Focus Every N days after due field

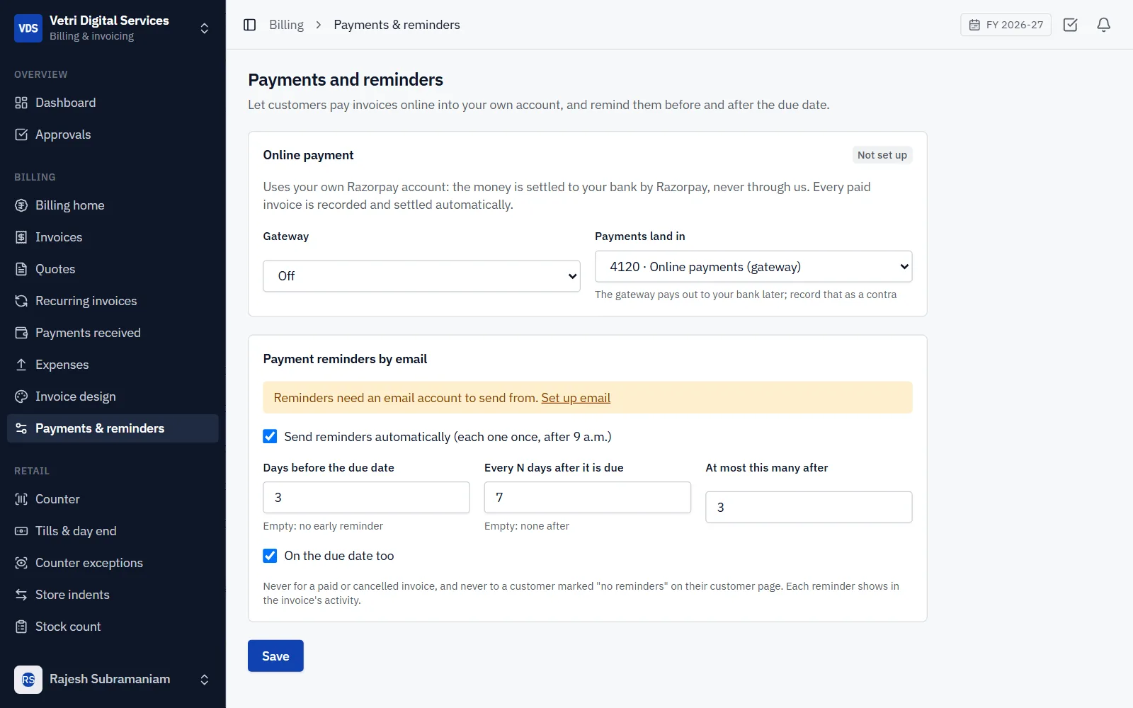tap(587, 498)
